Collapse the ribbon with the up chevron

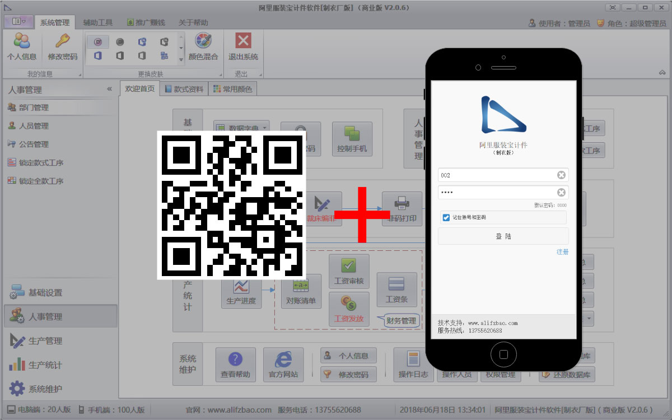(662, 73)
